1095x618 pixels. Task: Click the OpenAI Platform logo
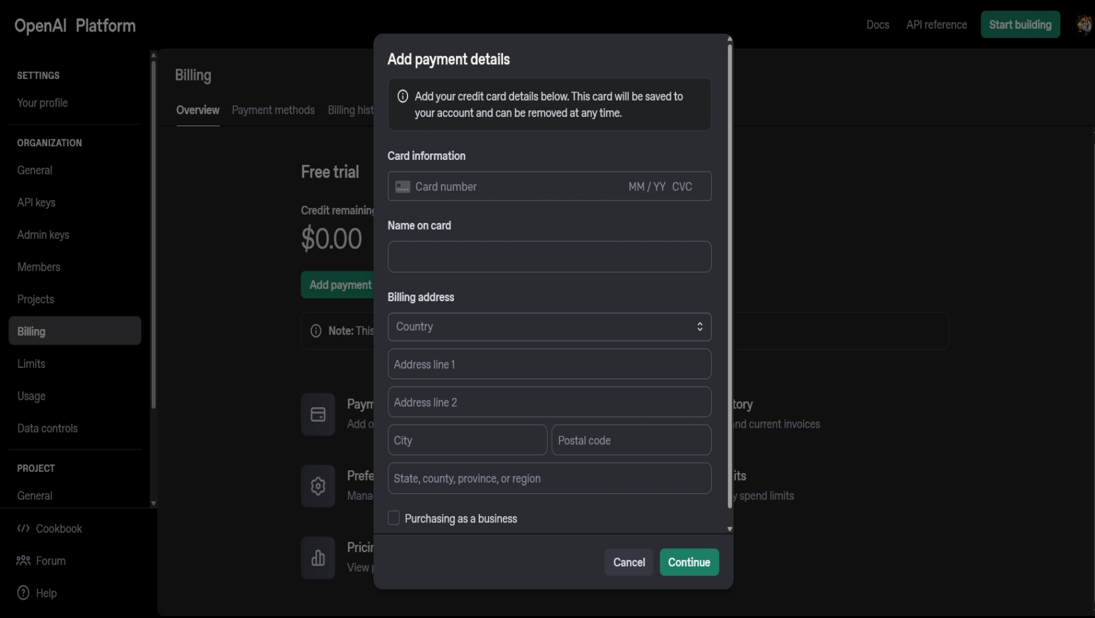pyautogui.click(x=75, y=25)
